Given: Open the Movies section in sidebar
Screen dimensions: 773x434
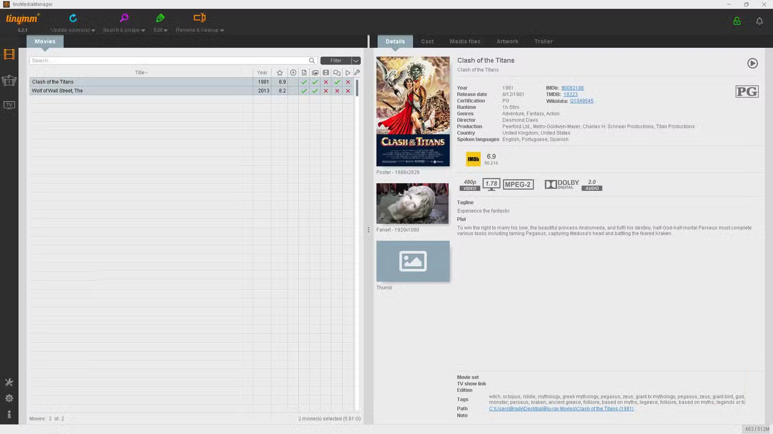Looking at the screenshot, I should tap(9, 55).
